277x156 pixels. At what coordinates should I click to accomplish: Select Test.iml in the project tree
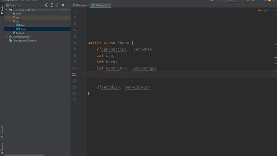coord(20,33)
